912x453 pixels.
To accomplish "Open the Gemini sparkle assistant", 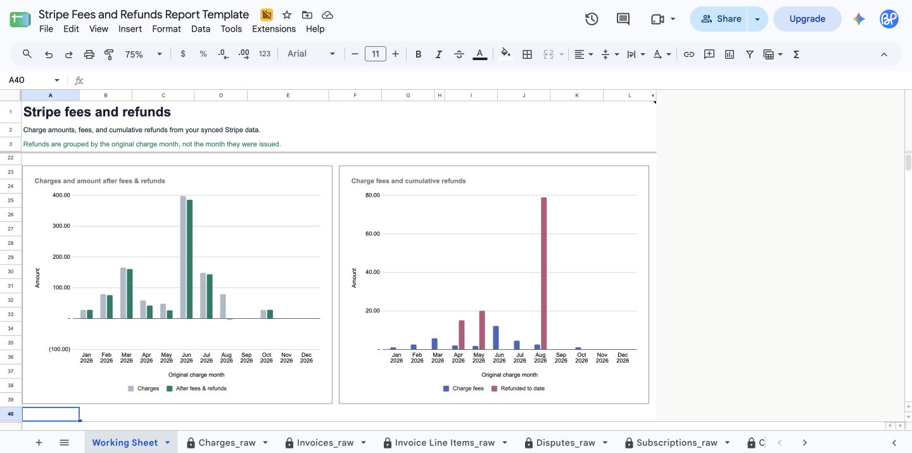I will coord(859,19).
